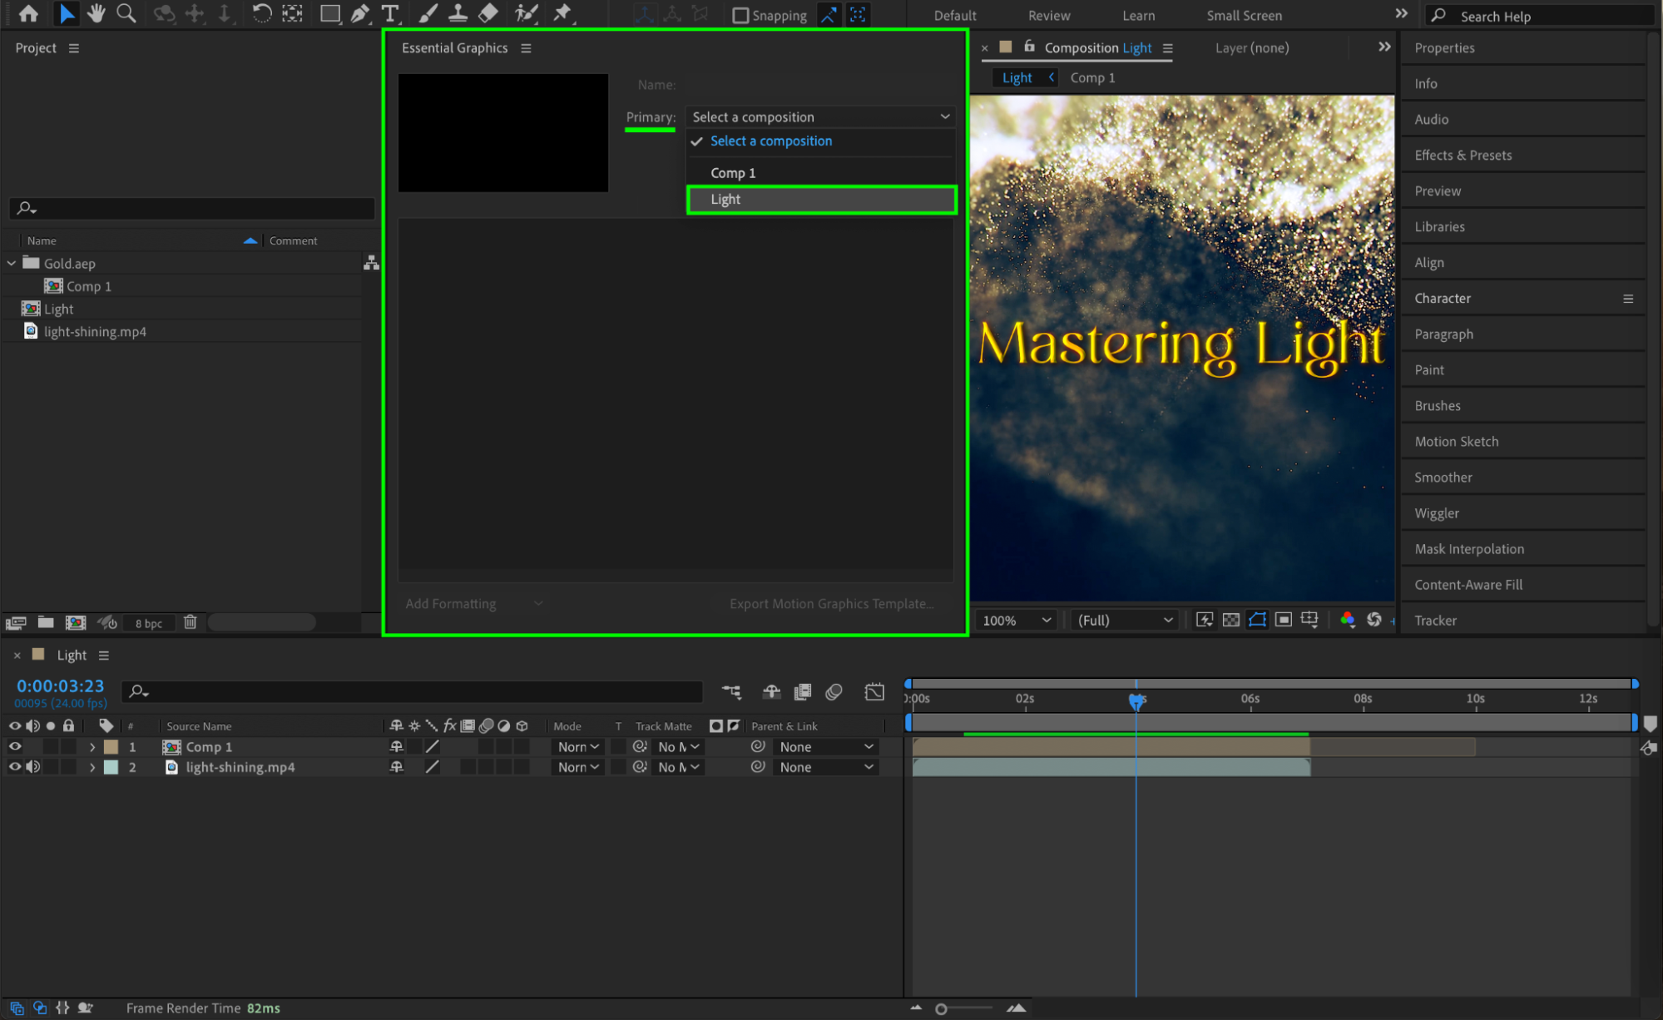Image resolution: width=1663 pixels, height=1020 pixels.
Task: Open the (Full) resolution dropdown
Action: point(1124,620)
